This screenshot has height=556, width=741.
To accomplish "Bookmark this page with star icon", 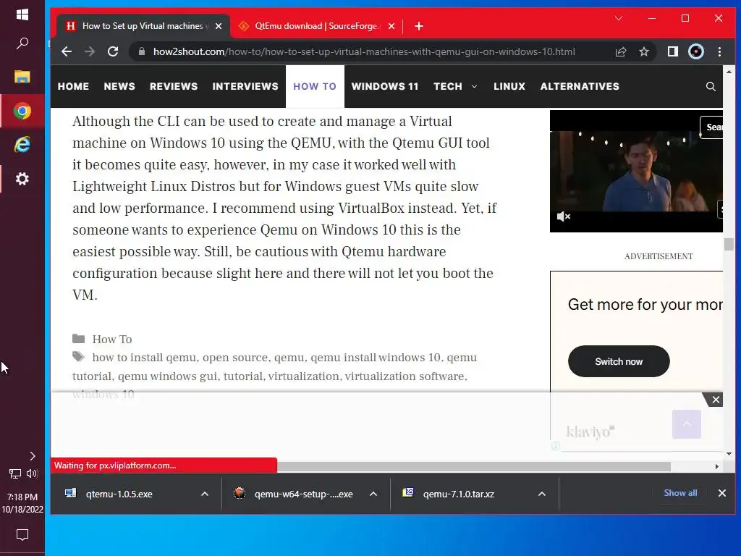I will click(x=643, y=51).
